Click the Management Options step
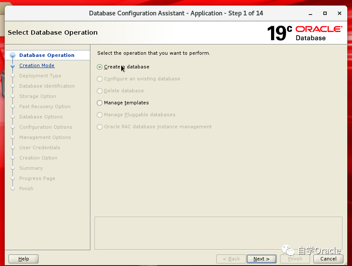Image resolution: width=352 pixels, height=266 pixels. tap(45, 137)
